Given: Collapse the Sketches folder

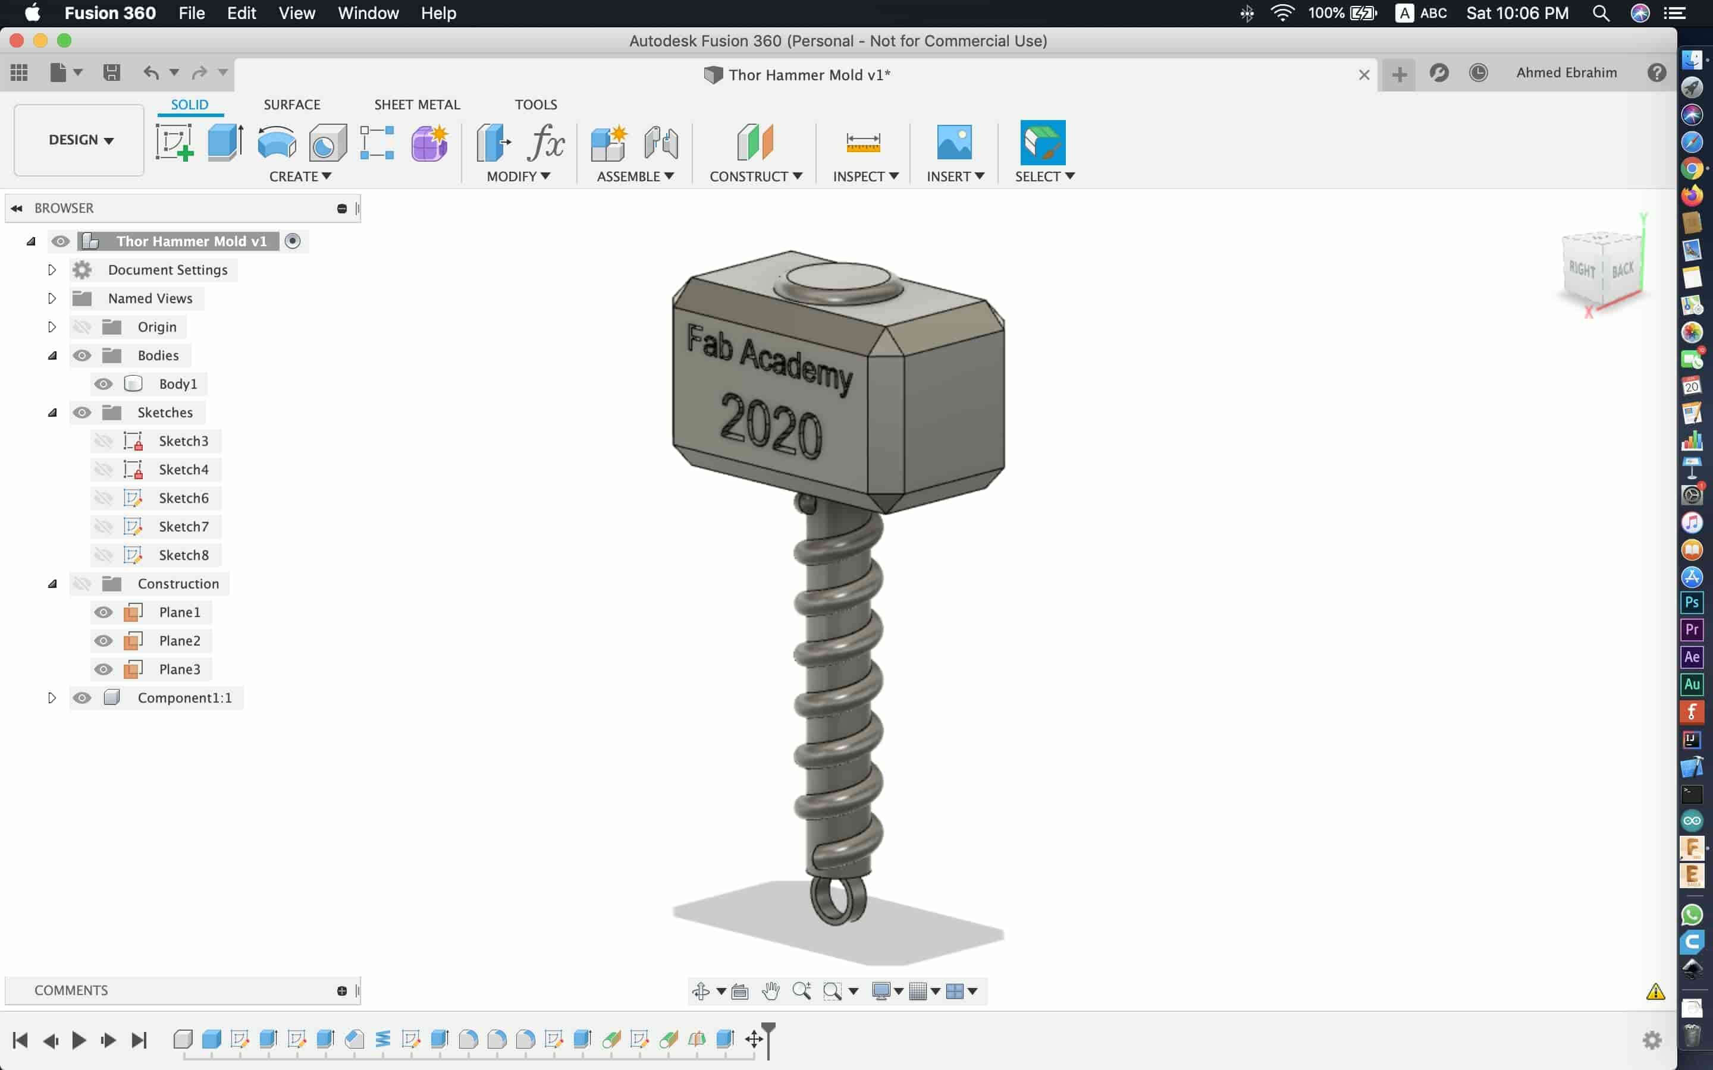Looking at the screenshot, I should [52, 413].
